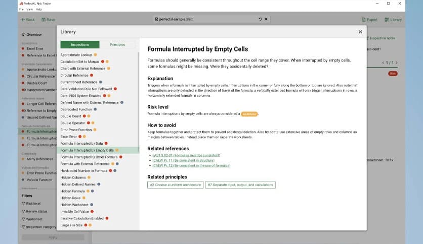Screen dimensions: 423x244
Task: Maximize the PerfectXL window
Action: tap(389, 4)
